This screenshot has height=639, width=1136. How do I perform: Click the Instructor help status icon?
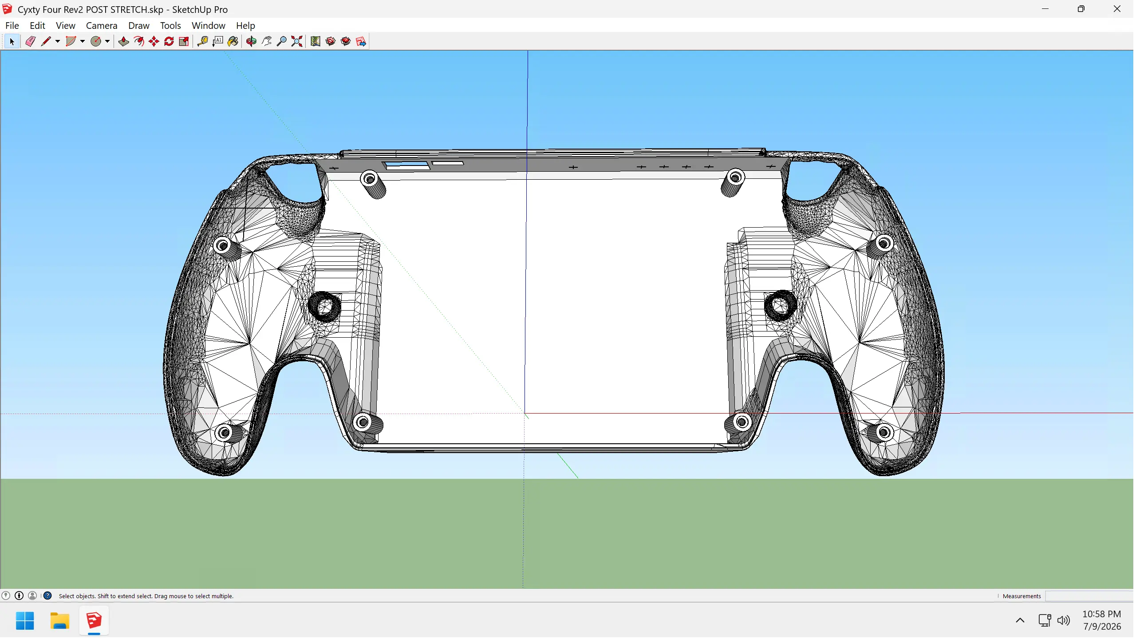[x=47, y=597]
